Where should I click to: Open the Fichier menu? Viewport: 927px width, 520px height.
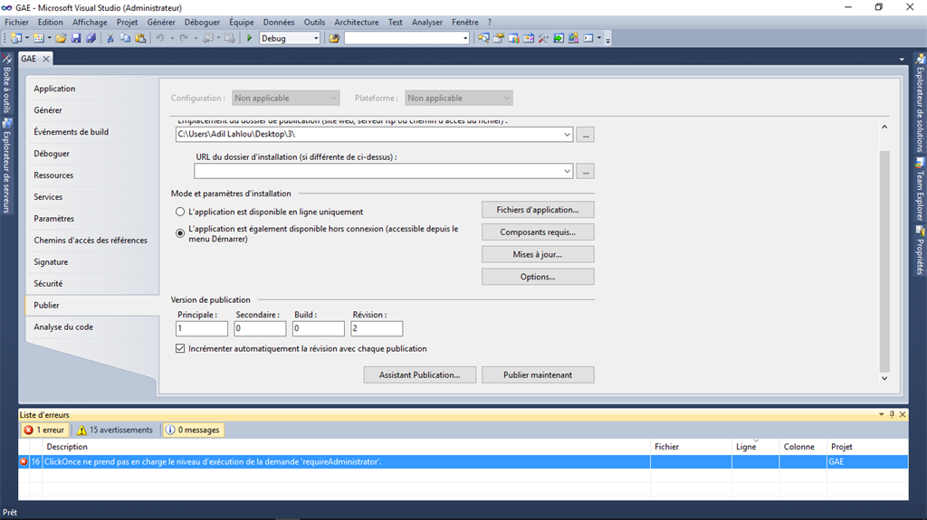[x=16, y=22]
